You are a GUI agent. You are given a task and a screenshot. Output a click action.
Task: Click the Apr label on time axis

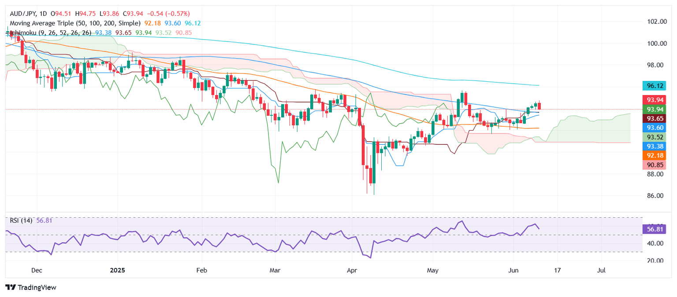tap(352, 270)
